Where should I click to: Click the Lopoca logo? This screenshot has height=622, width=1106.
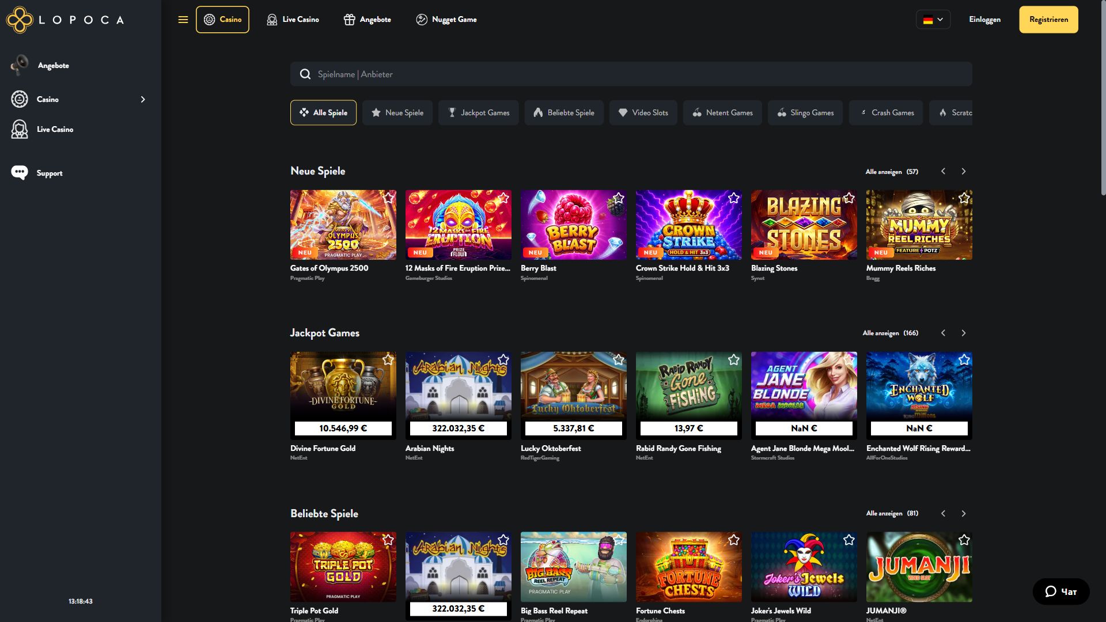pos(65,20)
